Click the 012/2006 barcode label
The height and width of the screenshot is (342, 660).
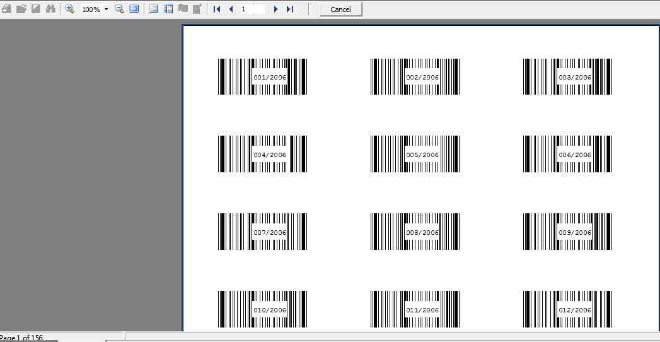567,309
